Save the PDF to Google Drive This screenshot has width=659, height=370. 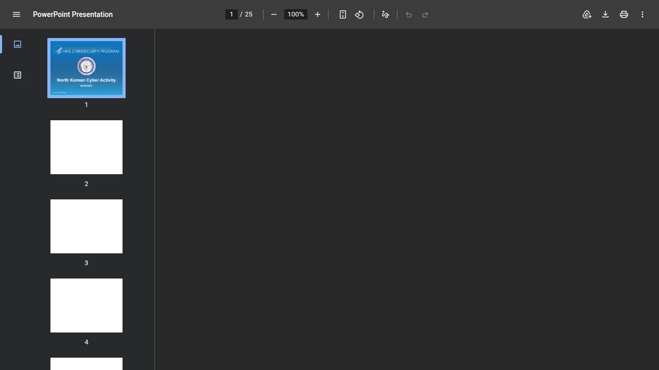[587, 14]
